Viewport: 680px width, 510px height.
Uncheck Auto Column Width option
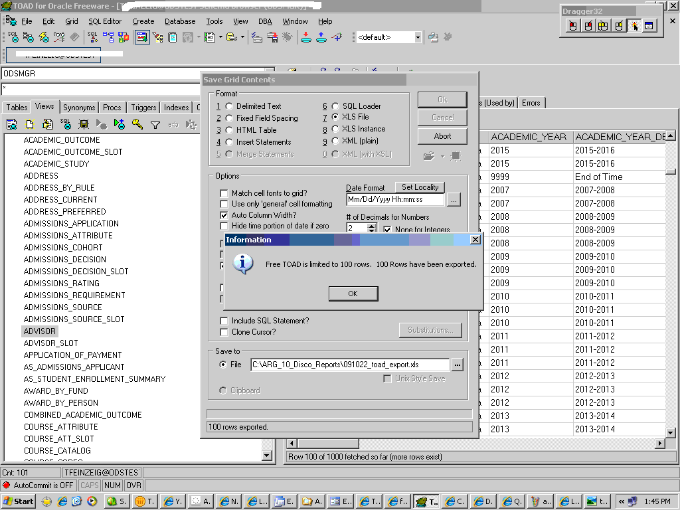tap(224, 214)
